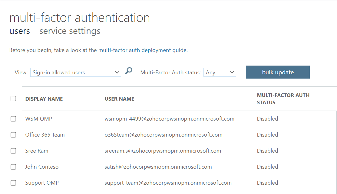Check the box for Office 365 Team
The height and width of the screenshot is (194, 337).
tap(13, 135)
